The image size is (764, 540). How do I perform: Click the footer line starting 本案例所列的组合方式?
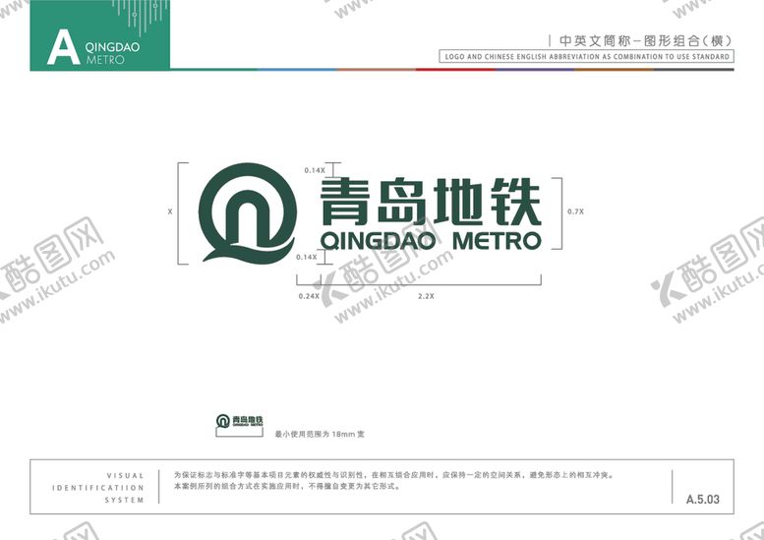[288, 486]
